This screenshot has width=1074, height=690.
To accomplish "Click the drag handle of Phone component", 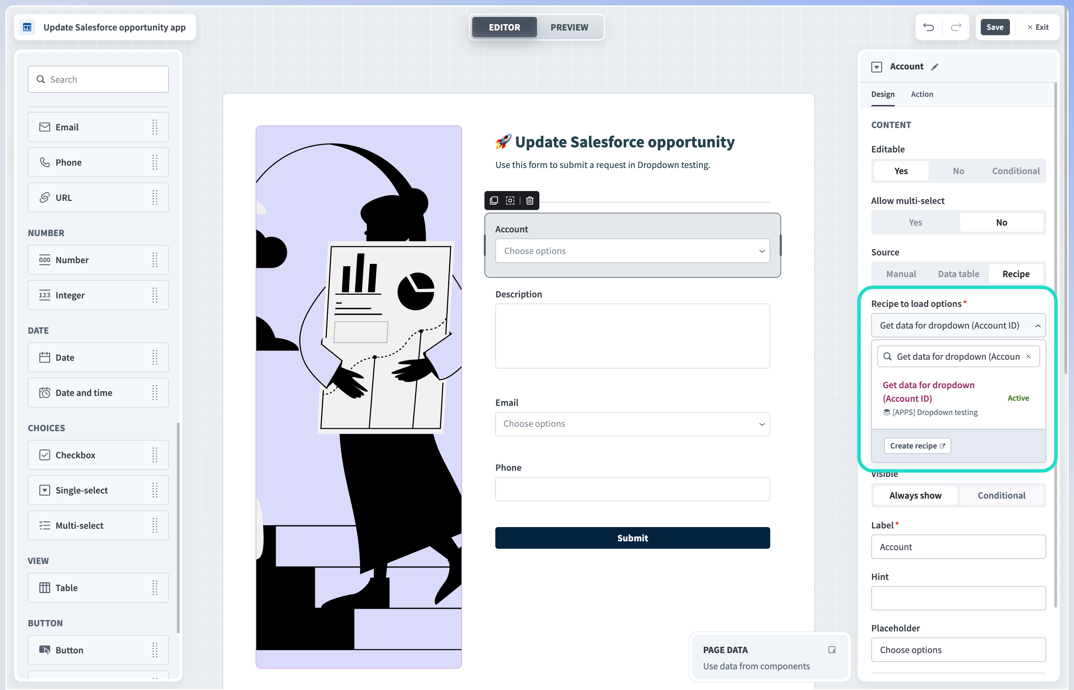I will pyautogui.click(x=155, y=162).
